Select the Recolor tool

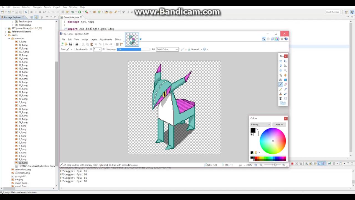tap(285, 94)
